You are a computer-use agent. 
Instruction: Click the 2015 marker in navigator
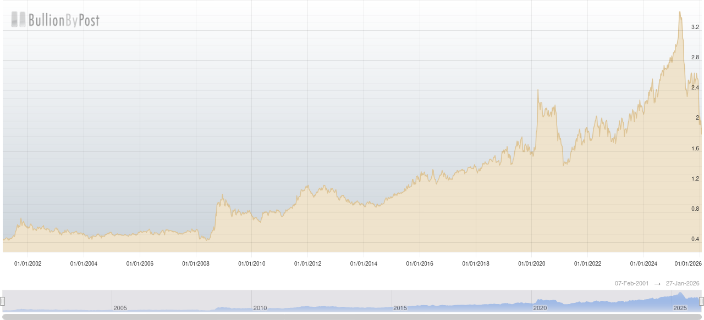tap(400, 308)
